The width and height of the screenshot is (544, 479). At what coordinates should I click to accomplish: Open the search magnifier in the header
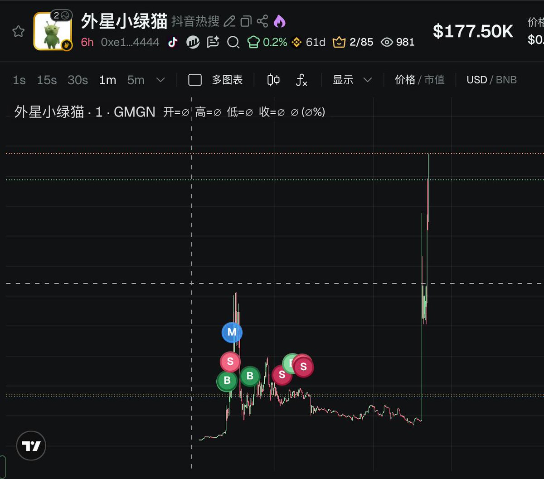point(233,42)
